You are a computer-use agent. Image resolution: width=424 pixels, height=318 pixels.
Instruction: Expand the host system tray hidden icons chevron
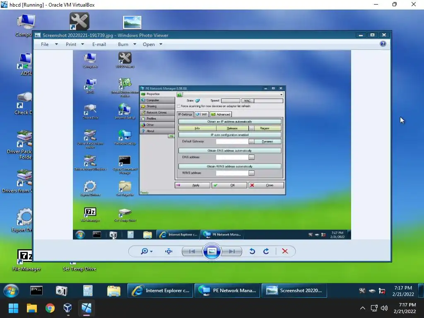pyautogui.click(x=363, y=308)
